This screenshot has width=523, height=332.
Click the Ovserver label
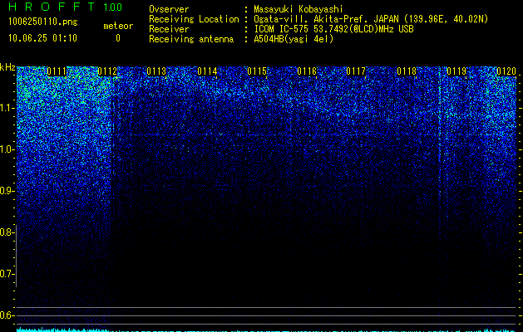(x=169, y=9)
